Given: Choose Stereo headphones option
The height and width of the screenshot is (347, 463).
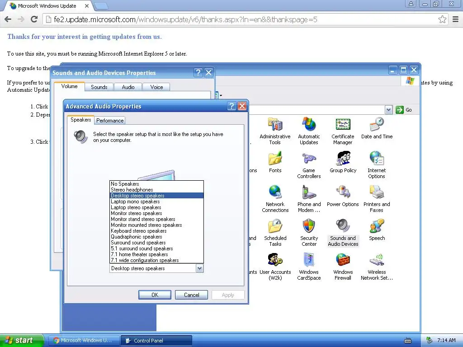Looking at the screenshot, I should (x=156, y=190).
